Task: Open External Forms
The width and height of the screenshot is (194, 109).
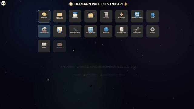Action: pyautogui.click(x=122, y=31)
